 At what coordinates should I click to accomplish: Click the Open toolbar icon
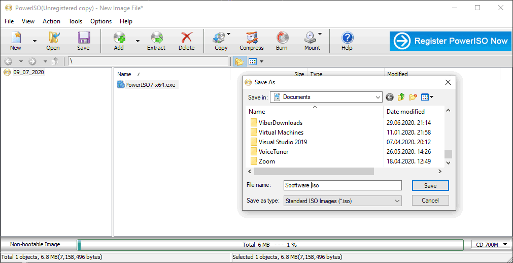coord(53,38)
